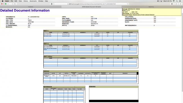Toggle the Safari sidebar button
The image size is (183, 103).
15,4
